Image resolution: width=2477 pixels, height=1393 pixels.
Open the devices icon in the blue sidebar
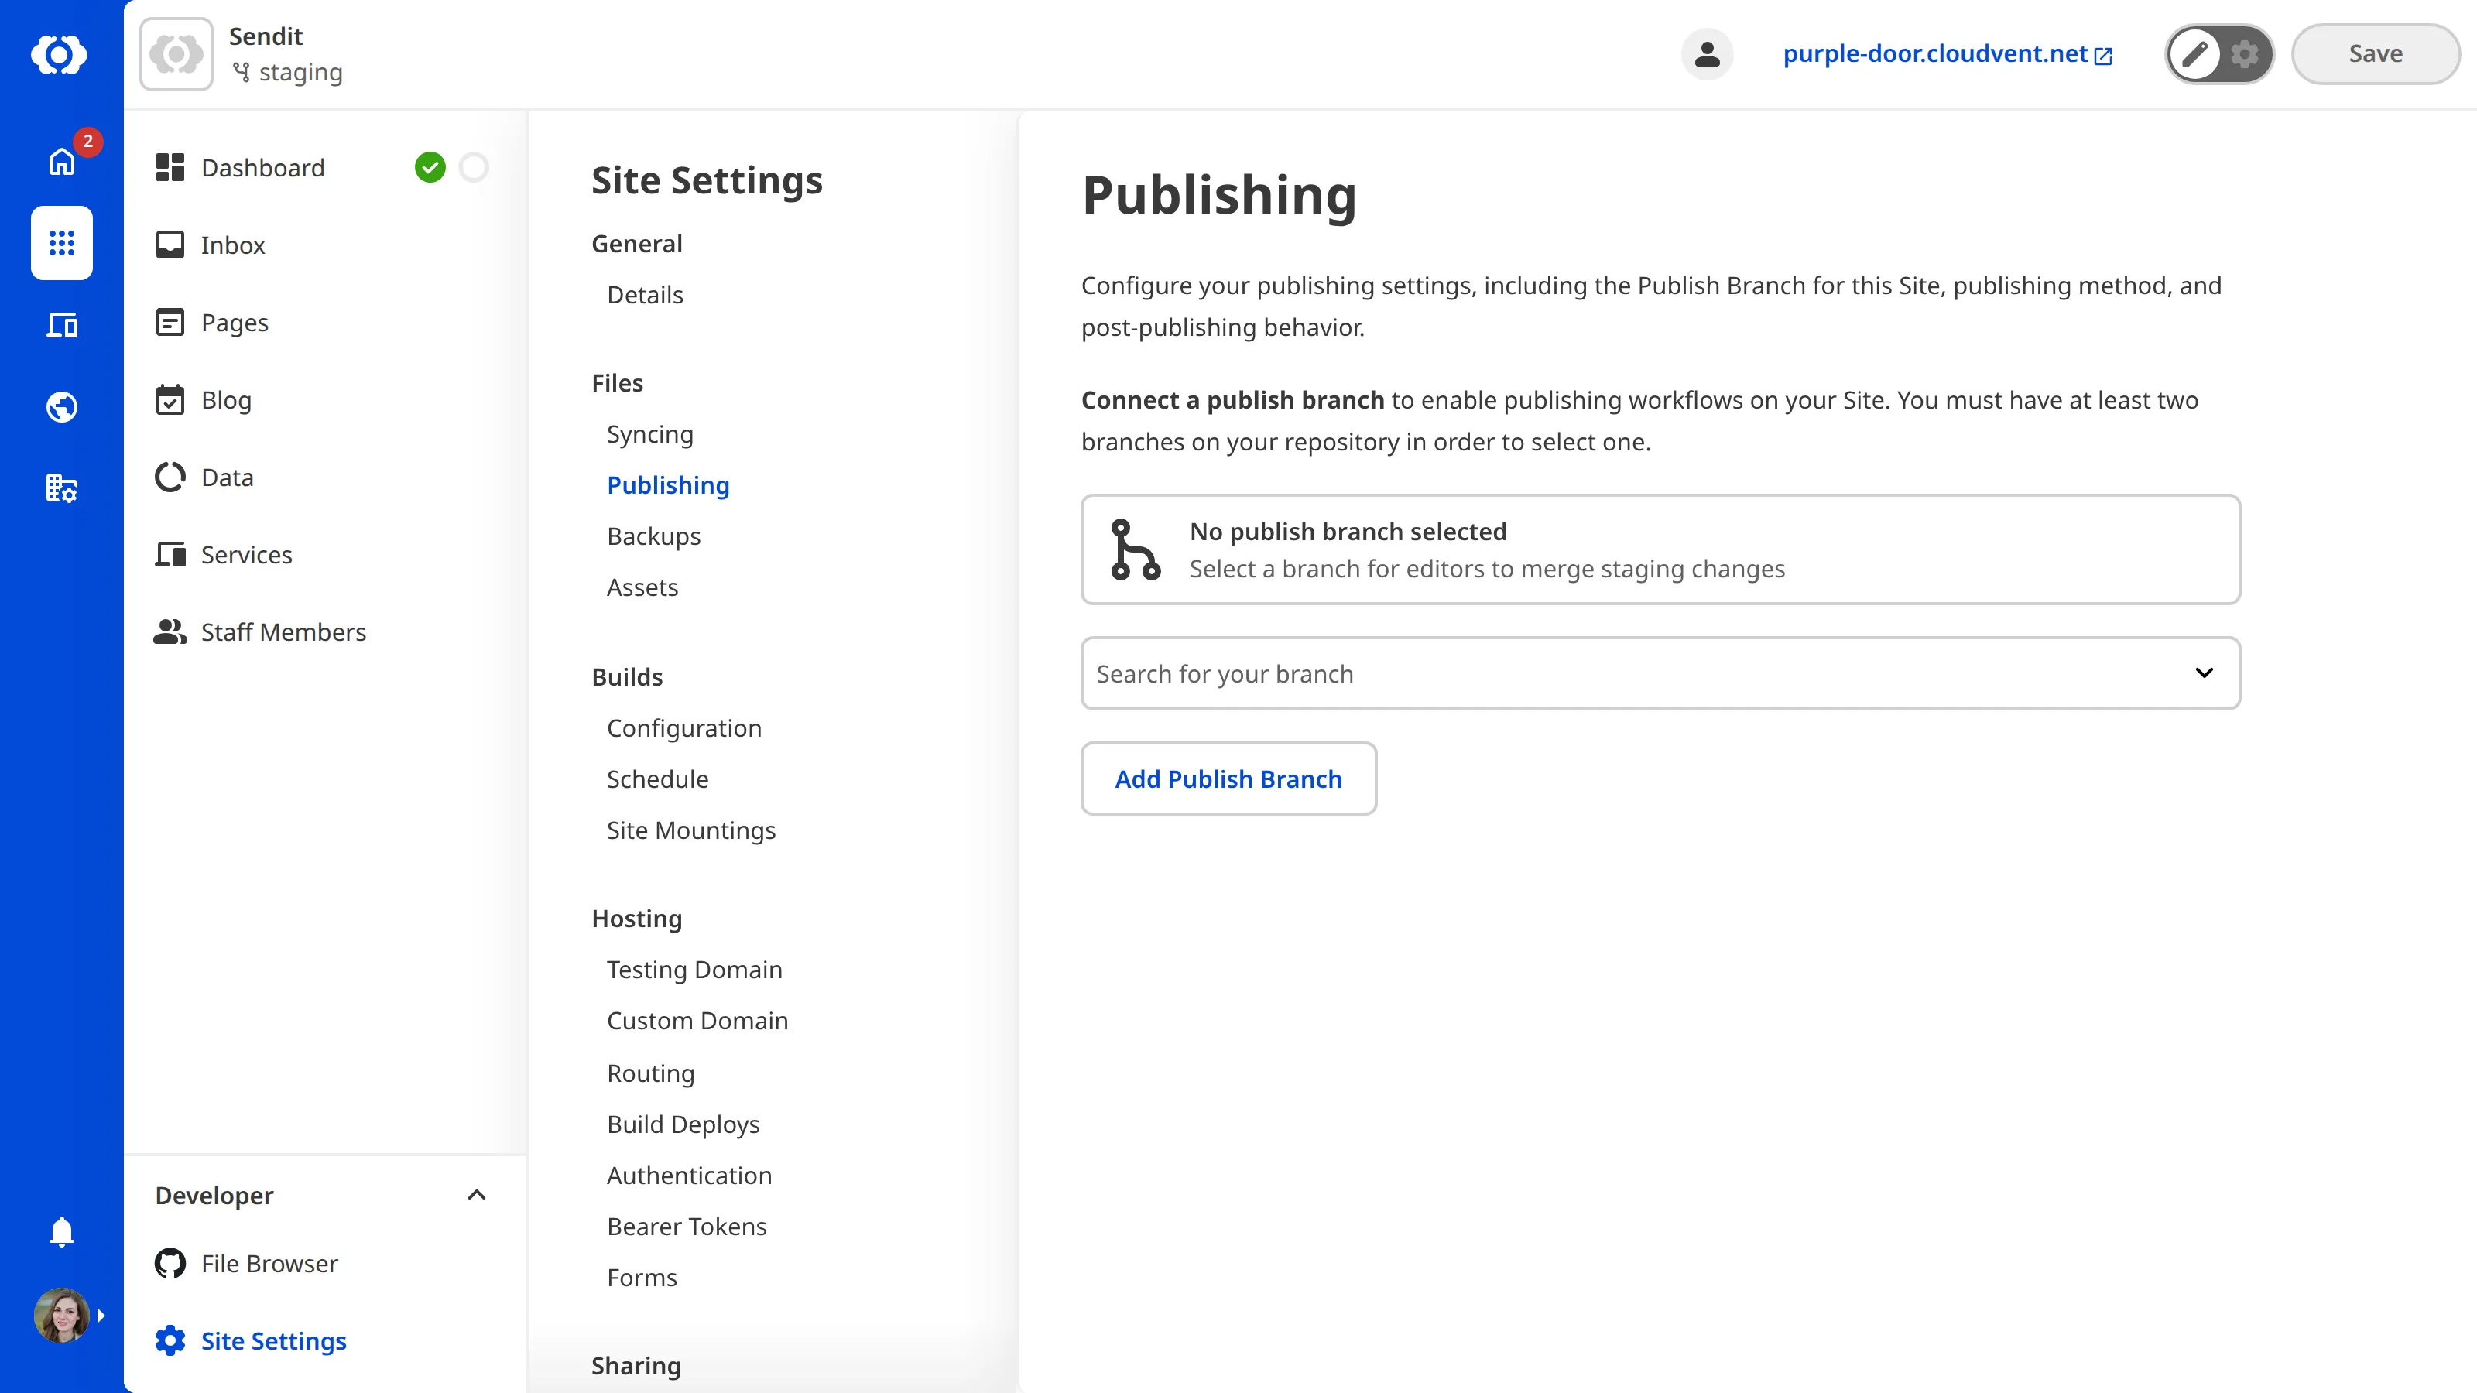click(60, 325)
